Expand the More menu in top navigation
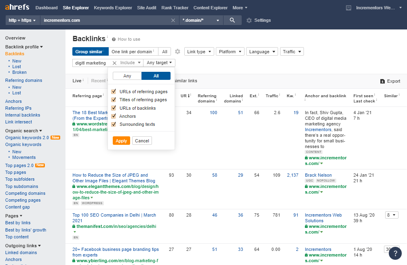The height and width of the screenshot is (265, 407). click(x=240, y=8)
